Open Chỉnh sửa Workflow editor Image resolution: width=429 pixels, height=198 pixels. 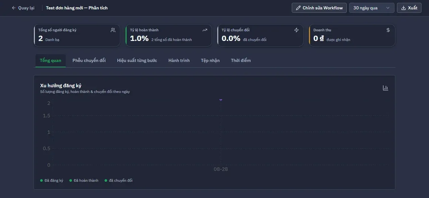[319, 8]
